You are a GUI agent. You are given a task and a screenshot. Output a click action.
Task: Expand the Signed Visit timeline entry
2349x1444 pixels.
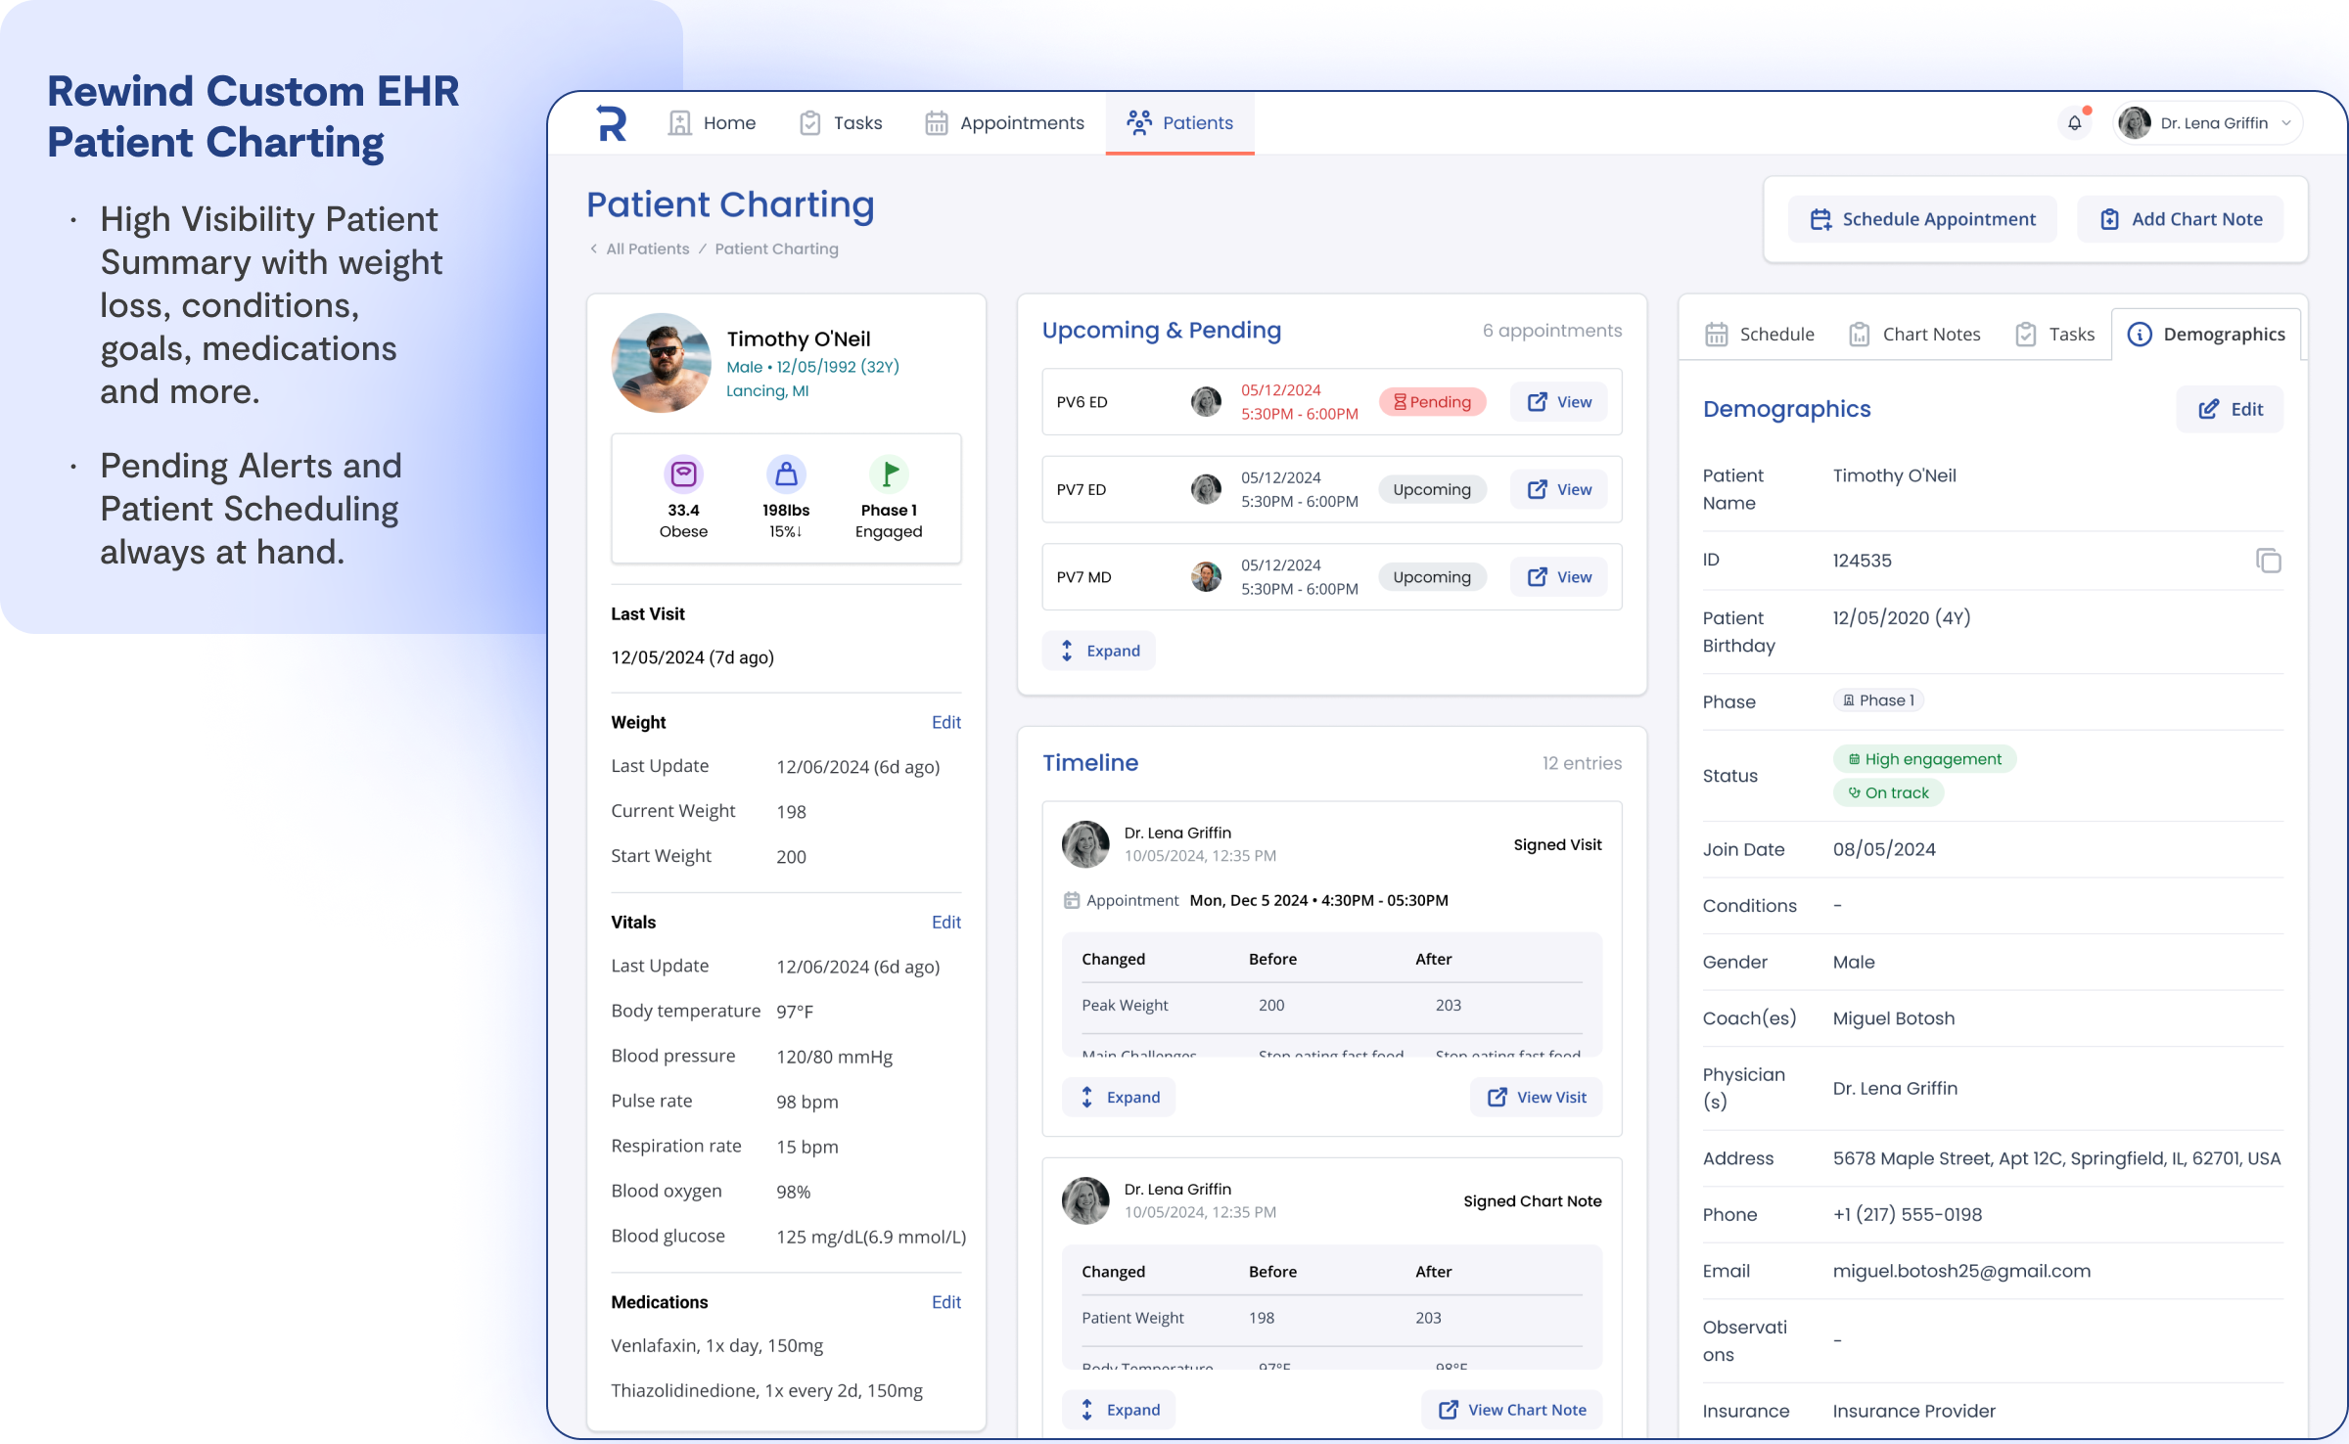1120,1097
